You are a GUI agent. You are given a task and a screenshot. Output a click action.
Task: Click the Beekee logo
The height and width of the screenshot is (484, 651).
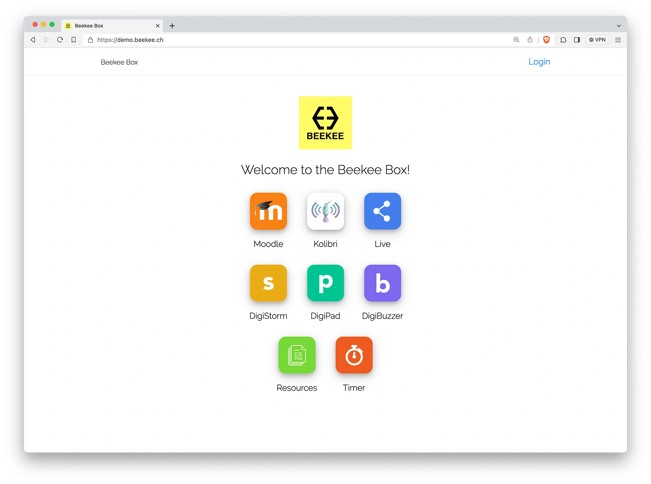pos(325,123)
